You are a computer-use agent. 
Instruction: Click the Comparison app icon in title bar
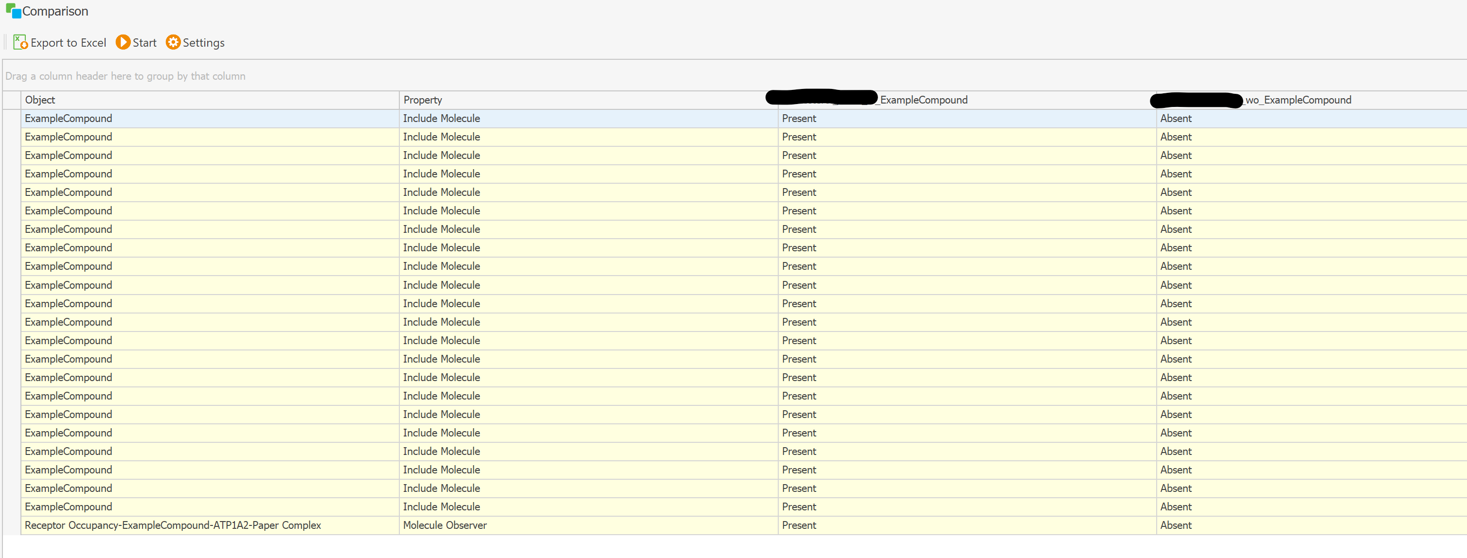pos(11,11)
